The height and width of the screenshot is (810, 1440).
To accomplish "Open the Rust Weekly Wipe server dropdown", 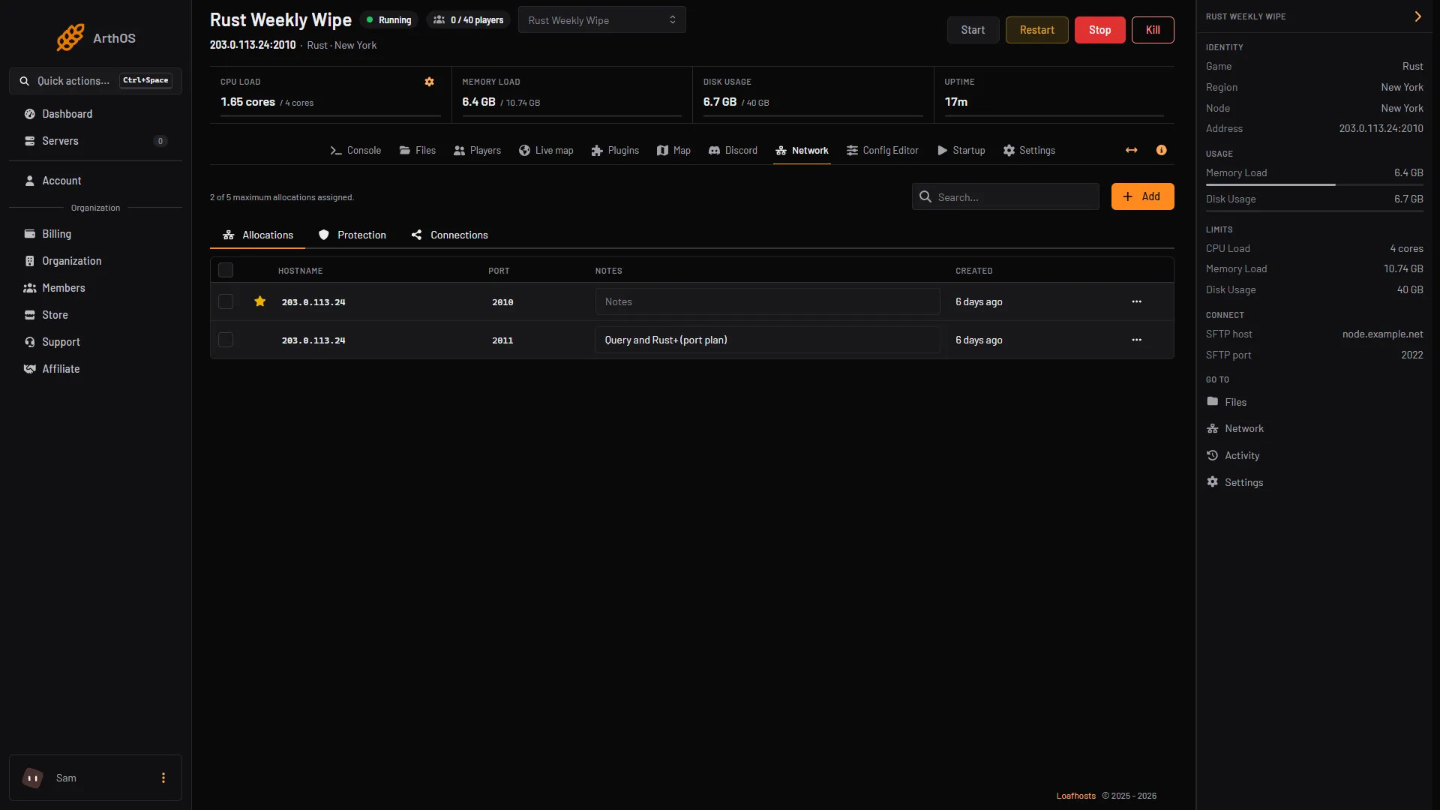I will click(601, 20).
